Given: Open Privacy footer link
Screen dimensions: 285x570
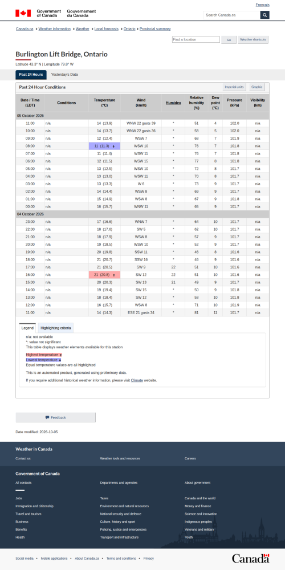Looking at the screenshot, I should 149,559.
